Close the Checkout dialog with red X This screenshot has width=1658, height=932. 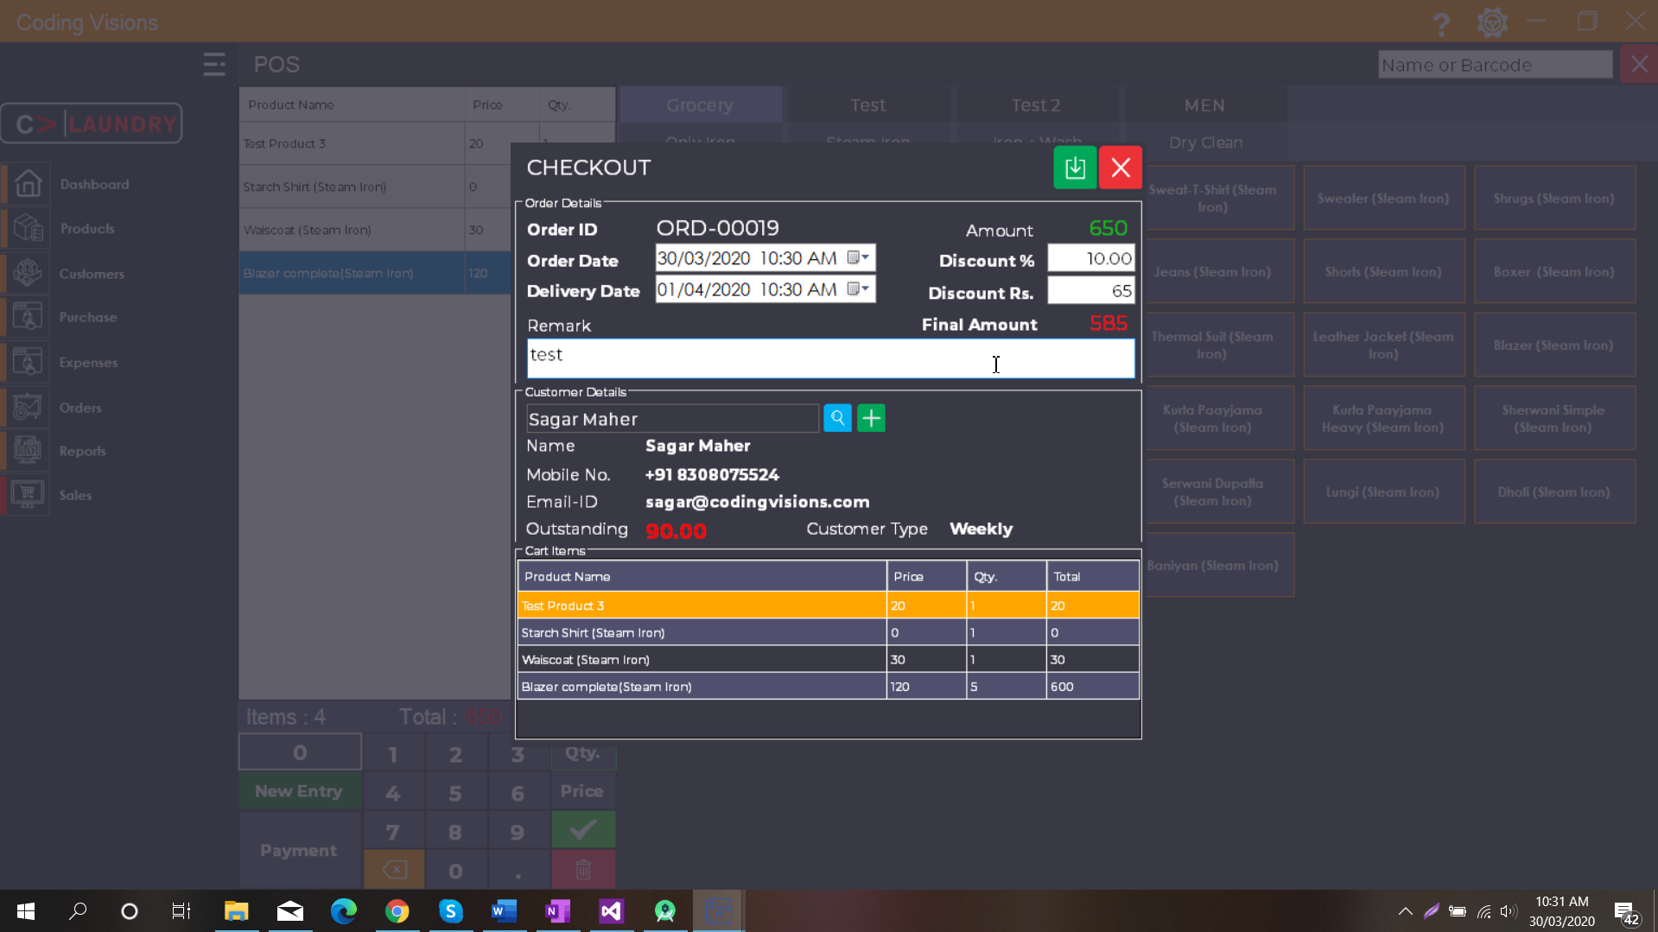(1121, 168)
